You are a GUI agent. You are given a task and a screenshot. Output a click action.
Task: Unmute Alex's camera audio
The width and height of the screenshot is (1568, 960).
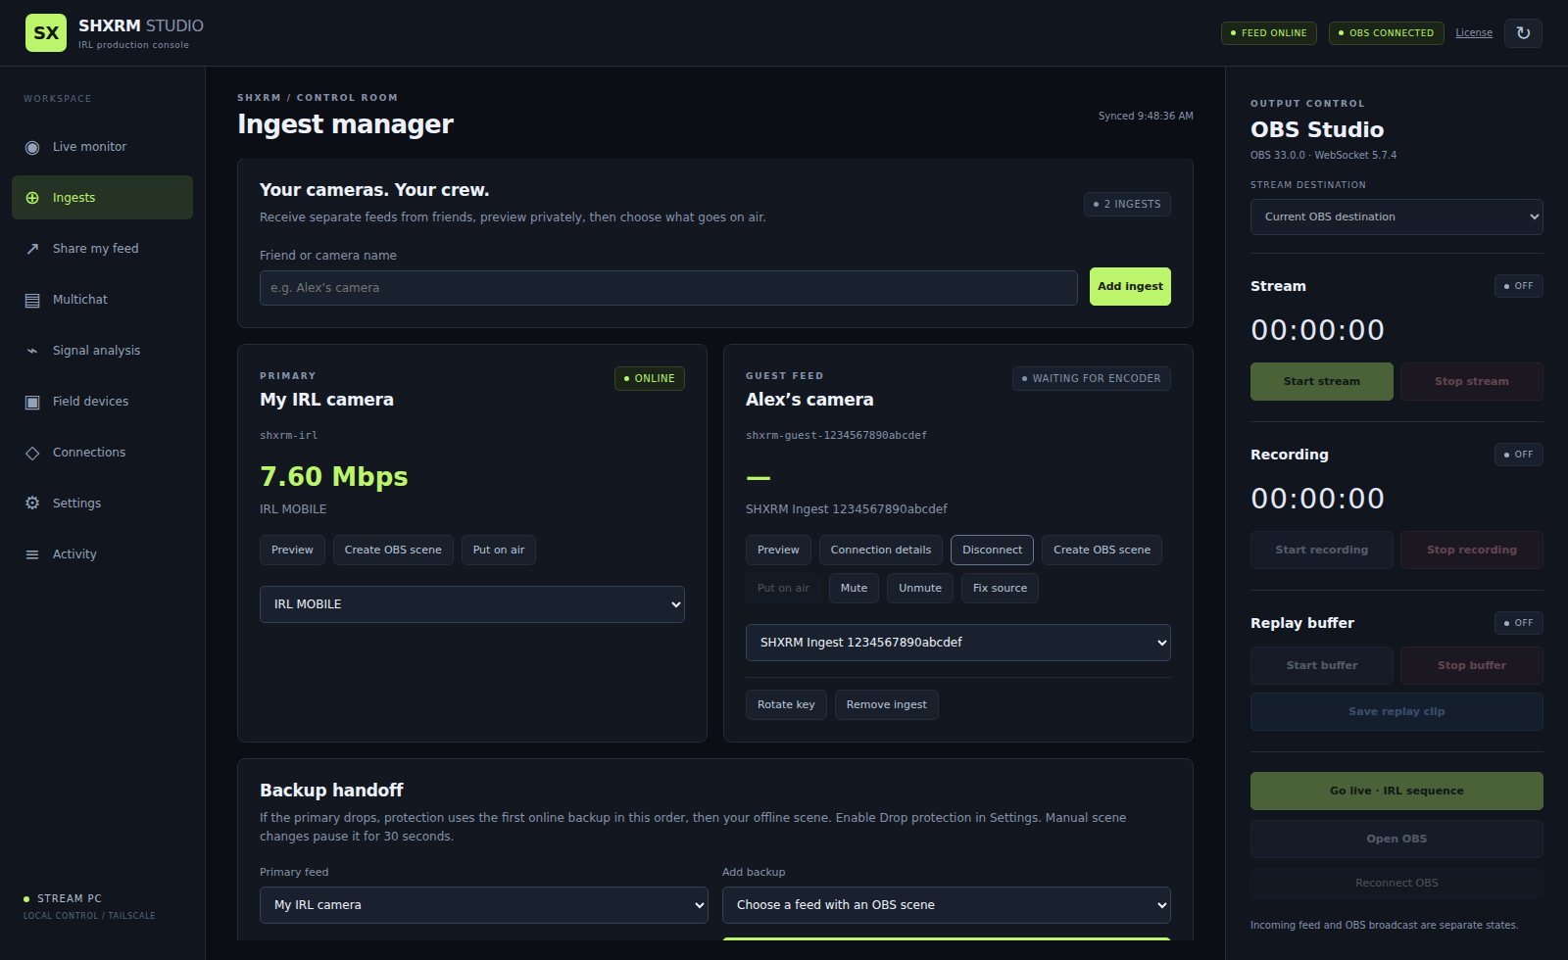pos(920,589)
